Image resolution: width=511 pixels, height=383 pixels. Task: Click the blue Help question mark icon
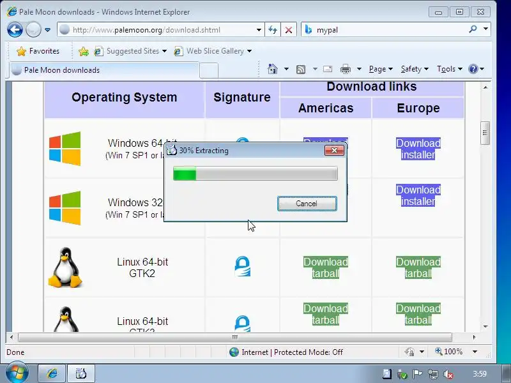473,69
